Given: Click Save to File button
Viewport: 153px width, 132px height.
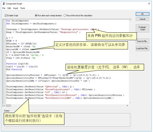Looking at the screenshot, I should click(x=142, y=41).
